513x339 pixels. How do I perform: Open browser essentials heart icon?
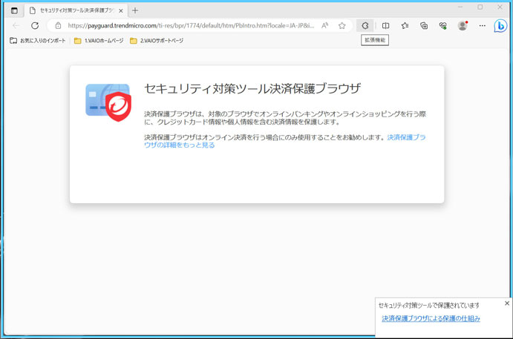click(443, 25)
